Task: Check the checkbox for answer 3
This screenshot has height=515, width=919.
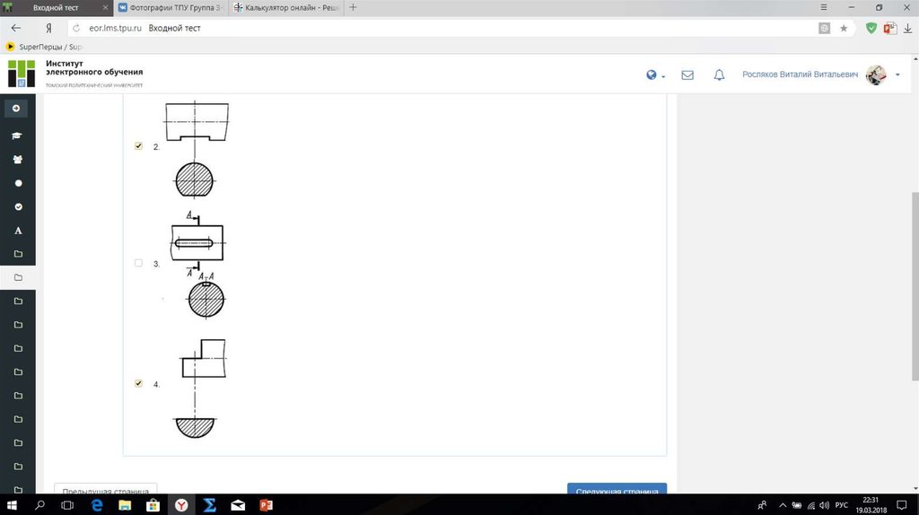Action: point(138,263)
